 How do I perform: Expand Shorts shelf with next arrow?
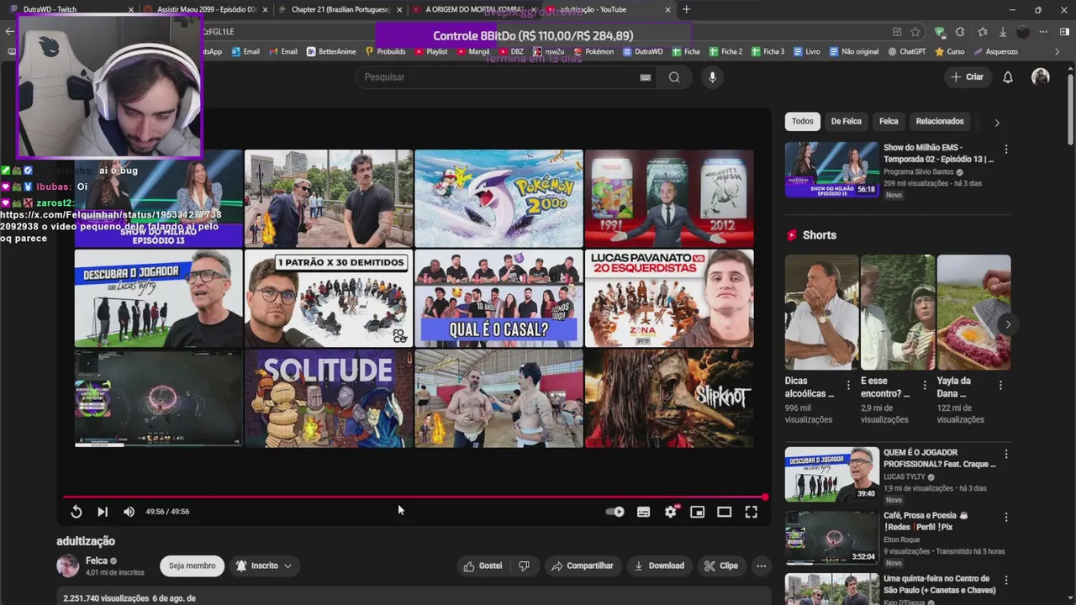pyautogui.click(x=1008, y=324)
